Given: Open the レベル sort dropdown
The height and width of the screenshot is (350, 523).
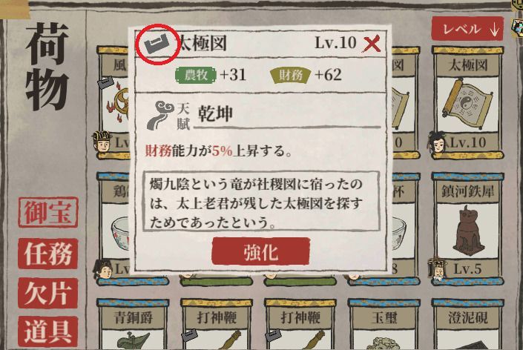Looking at the screenshot, I should (467, 29).
